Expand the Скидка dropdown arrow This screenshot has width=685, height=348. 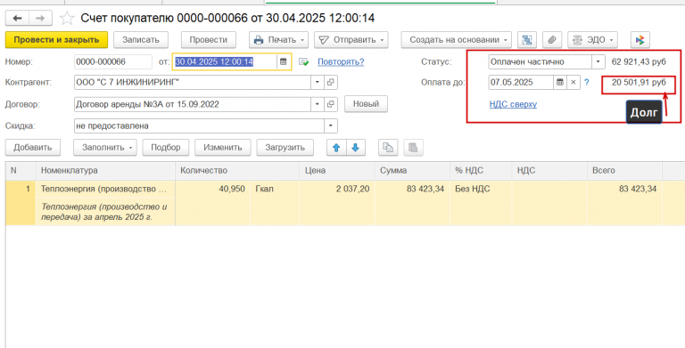(331, 126)
